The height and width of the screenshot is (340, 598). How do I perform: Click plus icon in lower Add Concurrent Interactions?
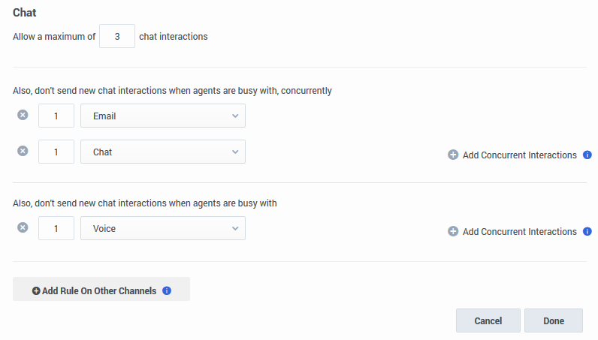[x=453, y=232]
